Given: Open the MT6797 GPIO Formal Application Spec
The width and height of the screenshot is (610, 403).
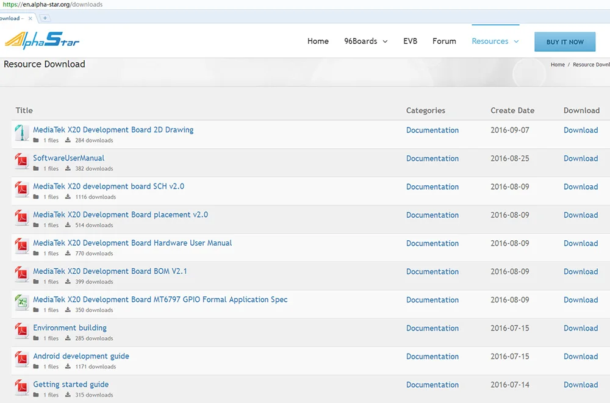Looking at the screenshot, I should pos(160,299).
